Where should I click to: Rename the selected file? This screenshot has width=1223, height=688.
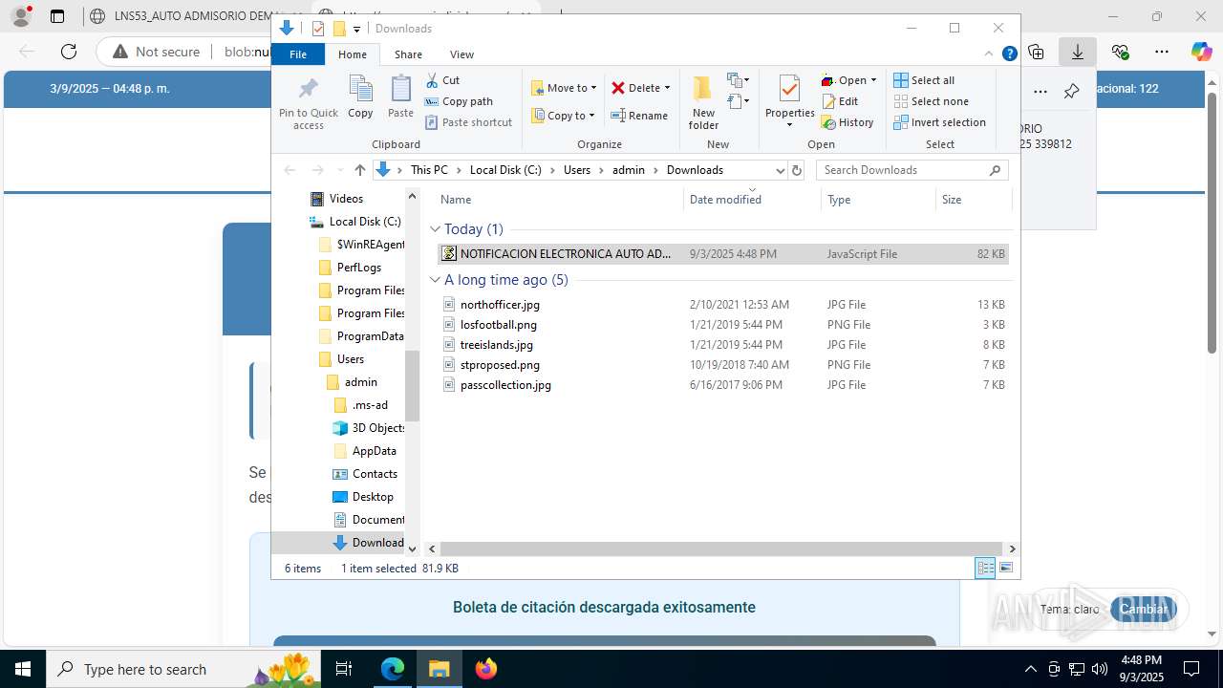coord(639,116)
